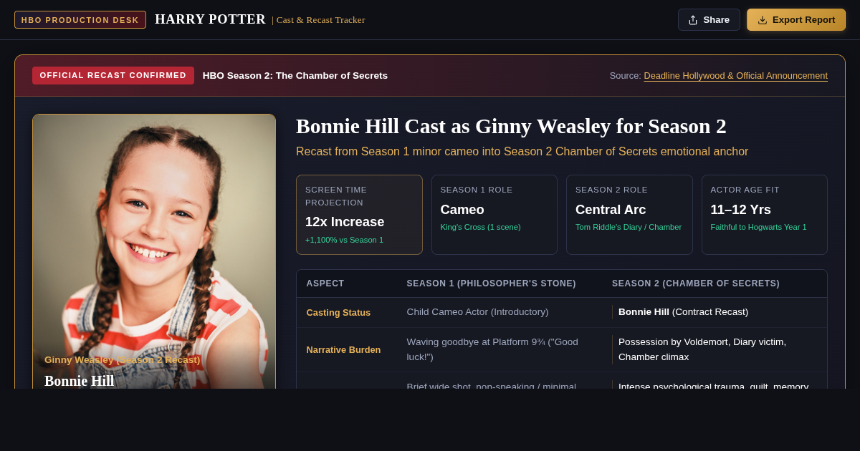Click the Narrative Burden row label

coord(343,349)
